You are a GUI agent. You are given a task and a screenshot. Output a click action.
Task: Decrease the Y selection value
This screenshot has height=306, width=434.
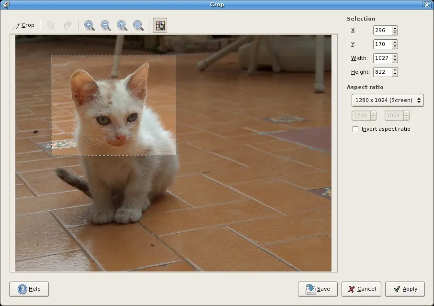pyautogui.click(x=395, y=46)
